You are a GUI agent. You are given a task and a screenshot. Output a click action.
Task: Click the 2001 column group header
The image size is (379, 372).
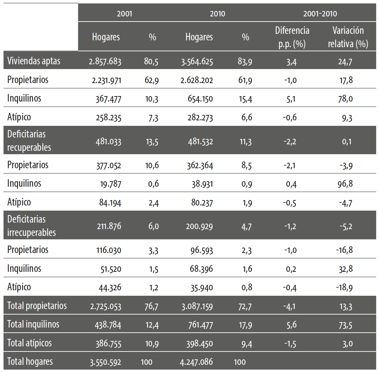coord(124,14)
